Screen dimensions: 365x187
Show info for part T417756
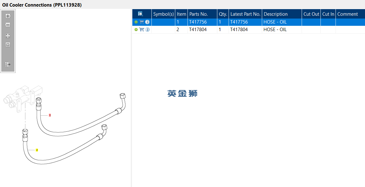point(147,22)
